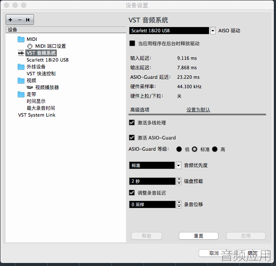Click the 视频 folder icon
The image size is (276, 266).
coord(21,80)
